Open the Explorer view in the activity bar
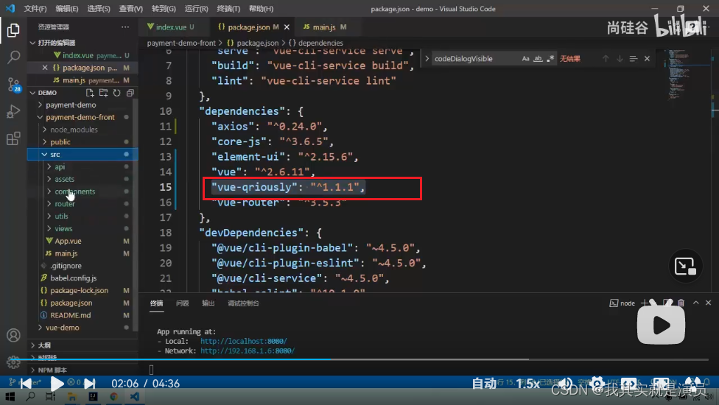 coord(13,30)
